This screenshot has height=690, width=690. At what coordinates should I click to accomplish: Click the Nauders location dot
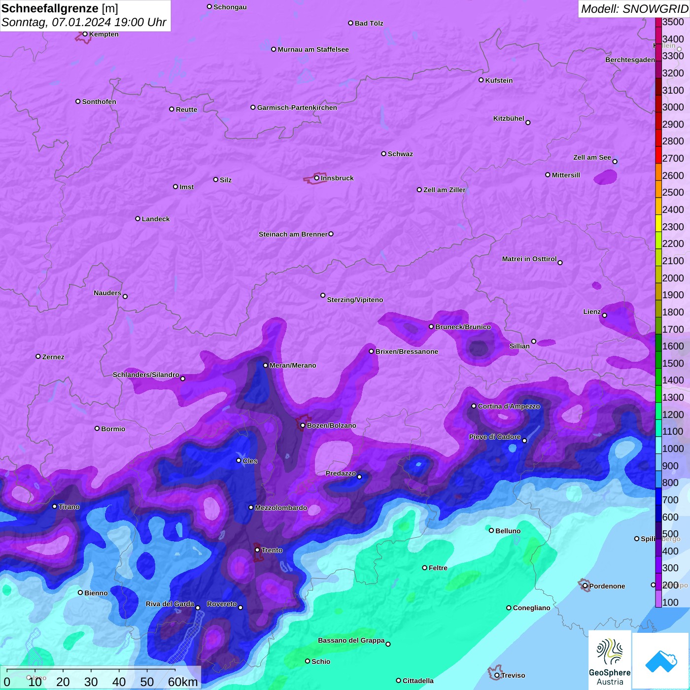pyautogui.click(x=125, y=296)
